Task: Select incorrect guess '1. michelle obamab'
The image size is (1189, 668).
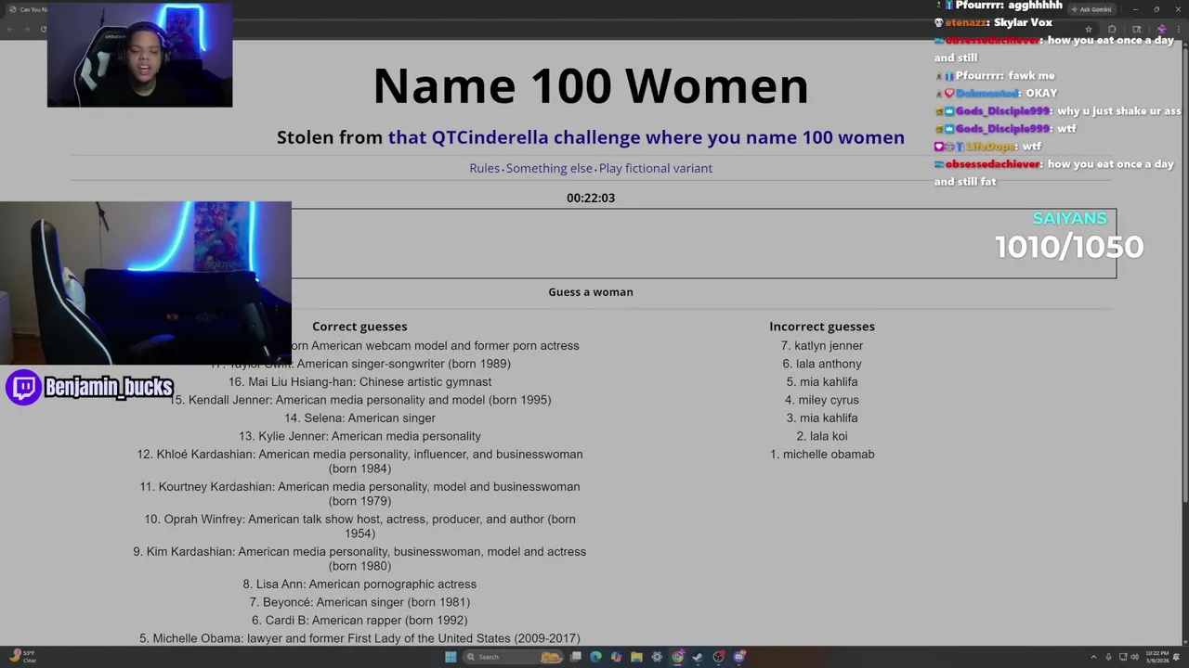Action: point(822,454)
